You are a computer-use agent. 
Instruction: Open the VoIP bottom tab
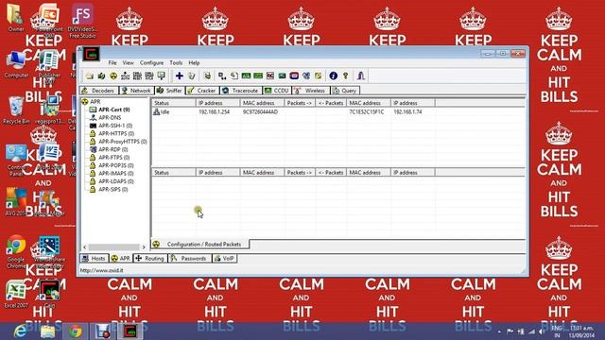pyautogui.click(x=224, y=258)
